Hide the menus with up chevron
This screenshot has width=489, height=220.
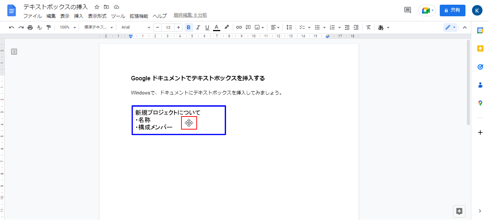point(465,27)
